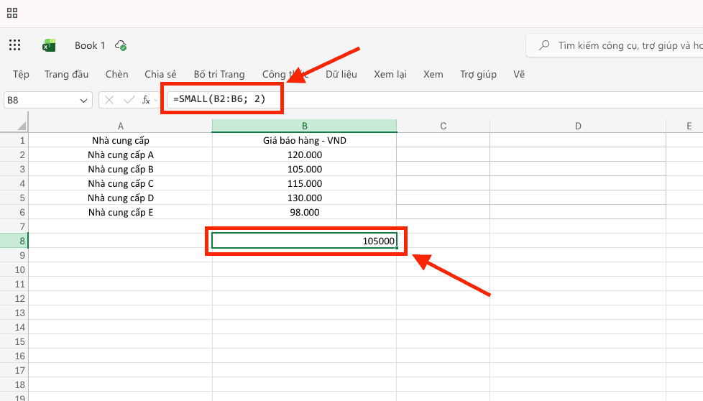Screen dimensions: 703x401
Task: Select the Nhà cung cấp C cell
Action: (x=120, y=183)
